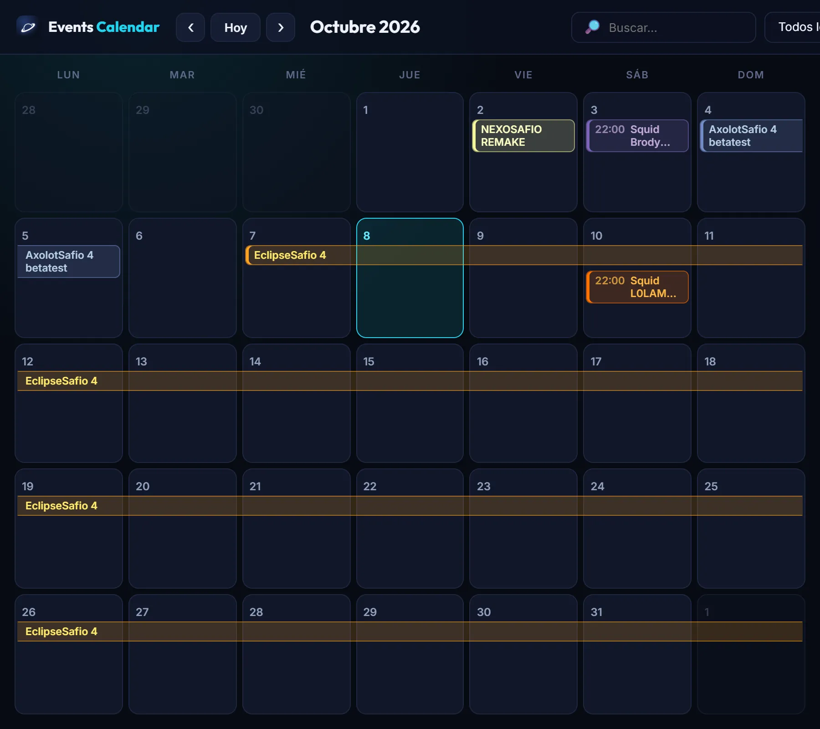
Task: Click day number 11
Action: click(709, 236)
